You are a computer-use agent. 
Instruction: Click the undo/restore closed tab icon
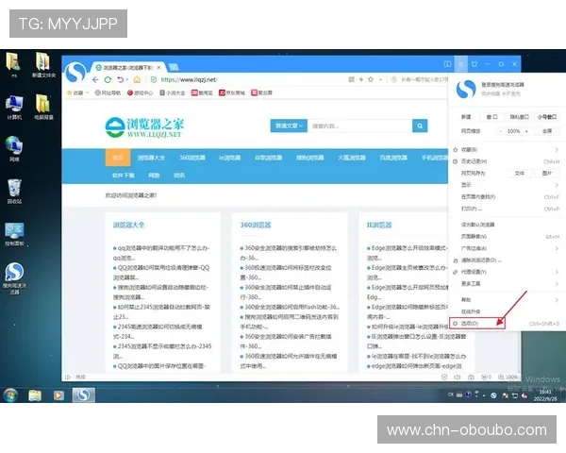120,80
